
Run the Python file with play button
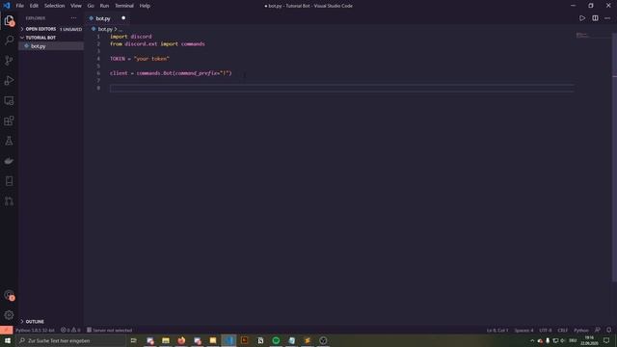[x=582, y=18]
